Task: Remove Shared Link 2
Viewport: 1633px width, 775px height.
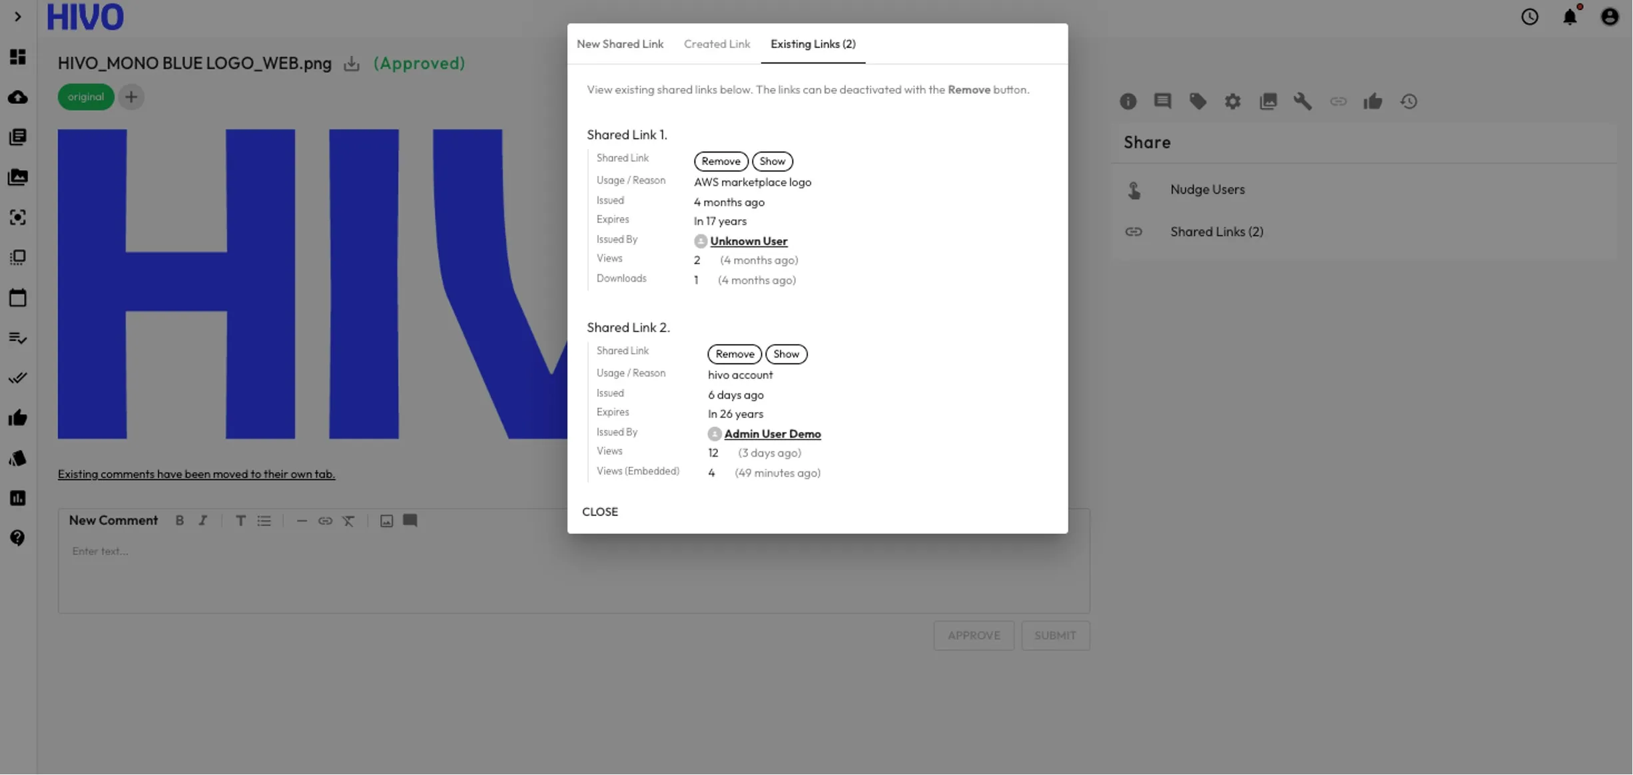Action: tap(735, 354)
